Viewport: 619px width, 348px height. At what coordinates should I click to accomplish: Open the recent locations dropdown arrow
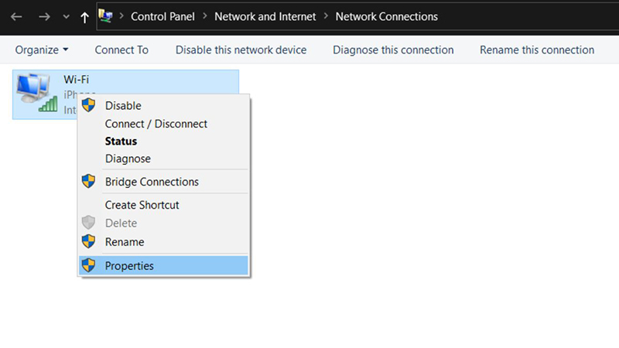(x=65, y=17)
